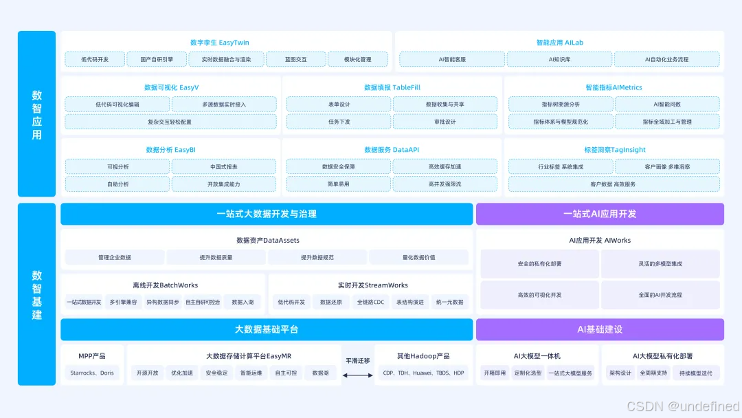Click the 大数据基础平台 blue banner
This screenshot has width=742, height=418.
pyautogui.click(x=267, y=329)
